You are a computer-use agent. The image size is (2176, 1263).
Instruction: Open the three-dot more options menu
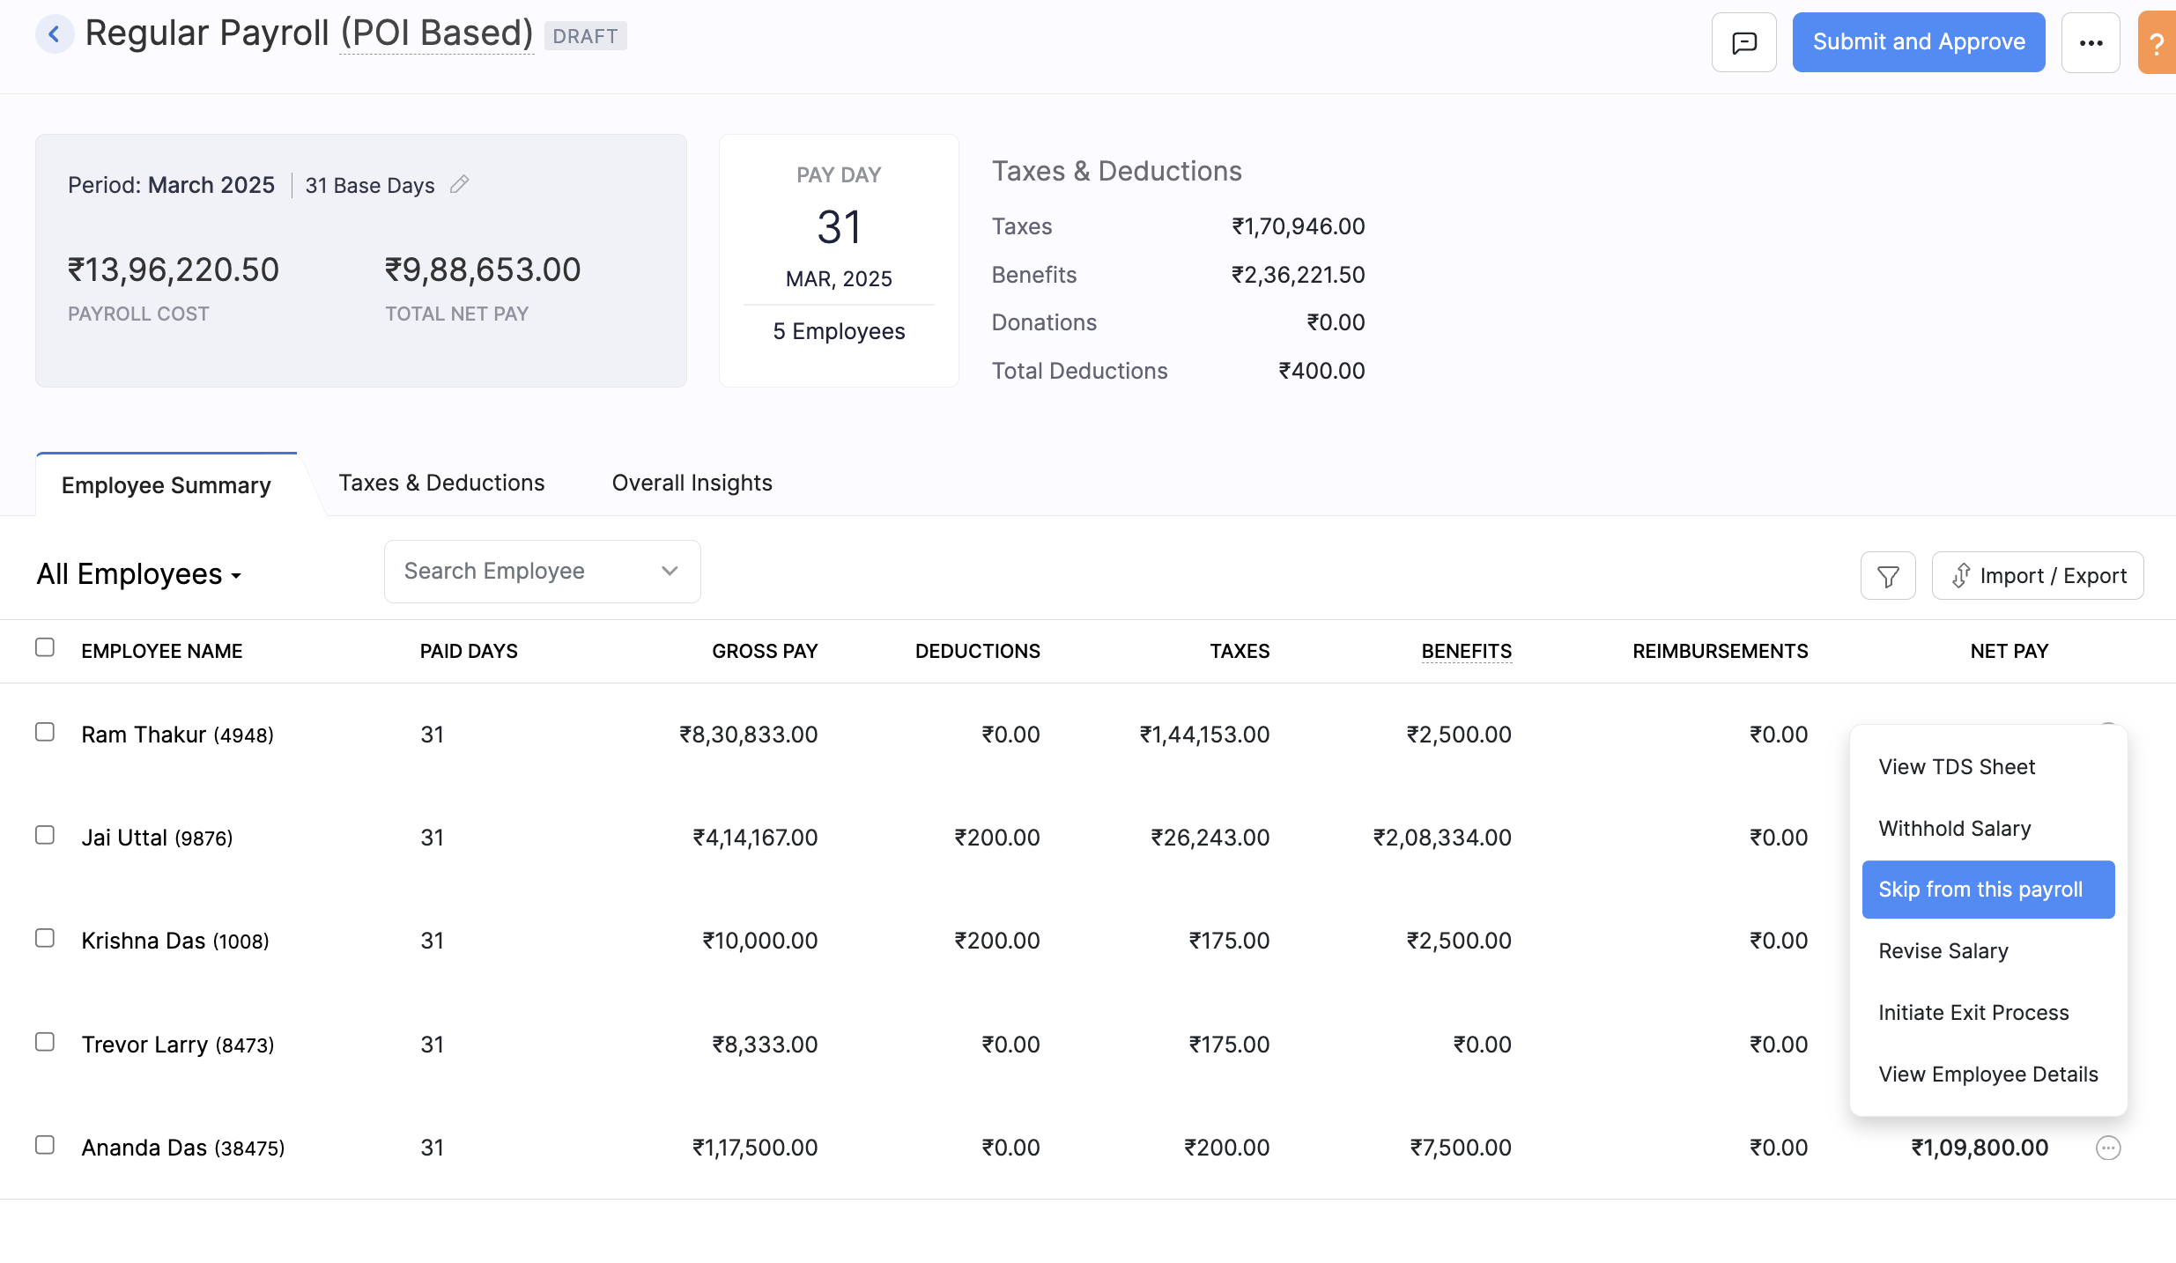click(x=2091, y=42)
